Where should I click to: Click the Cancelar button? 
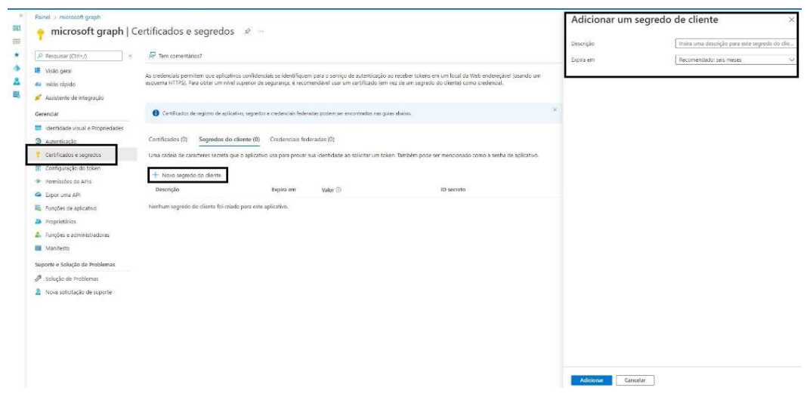coord(635,381)
